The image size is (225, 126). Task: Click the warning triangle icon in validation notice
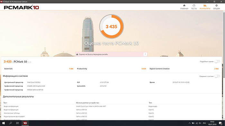pos(77,54)
